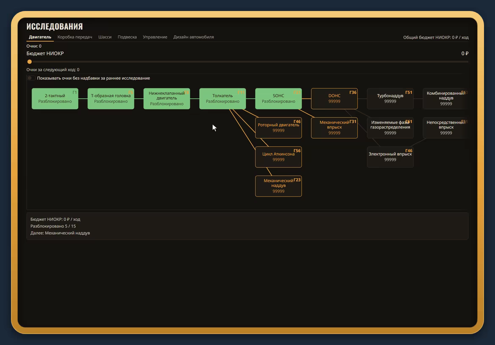This screenshot has width=495, height=345.
Task: Click the Далее: Механический наддув text
Action: (x=60, y=233)
